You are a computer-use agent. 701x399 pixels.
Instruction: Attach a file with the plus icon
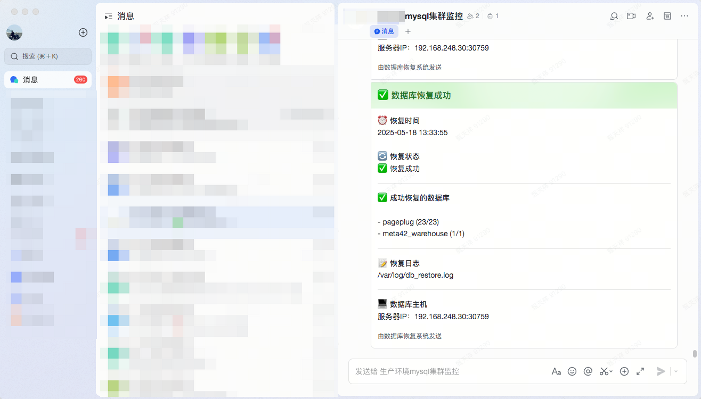pos(624,371)
